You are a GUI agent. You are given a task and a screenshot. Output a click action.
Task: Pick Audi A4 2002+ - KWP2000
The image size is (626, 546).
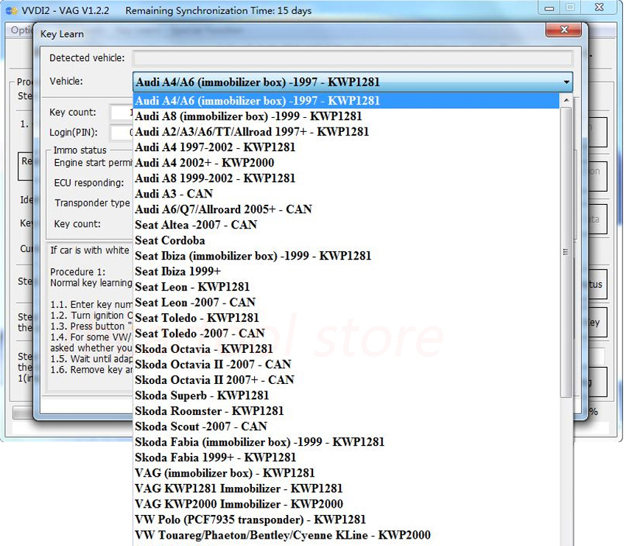[346, 163]
